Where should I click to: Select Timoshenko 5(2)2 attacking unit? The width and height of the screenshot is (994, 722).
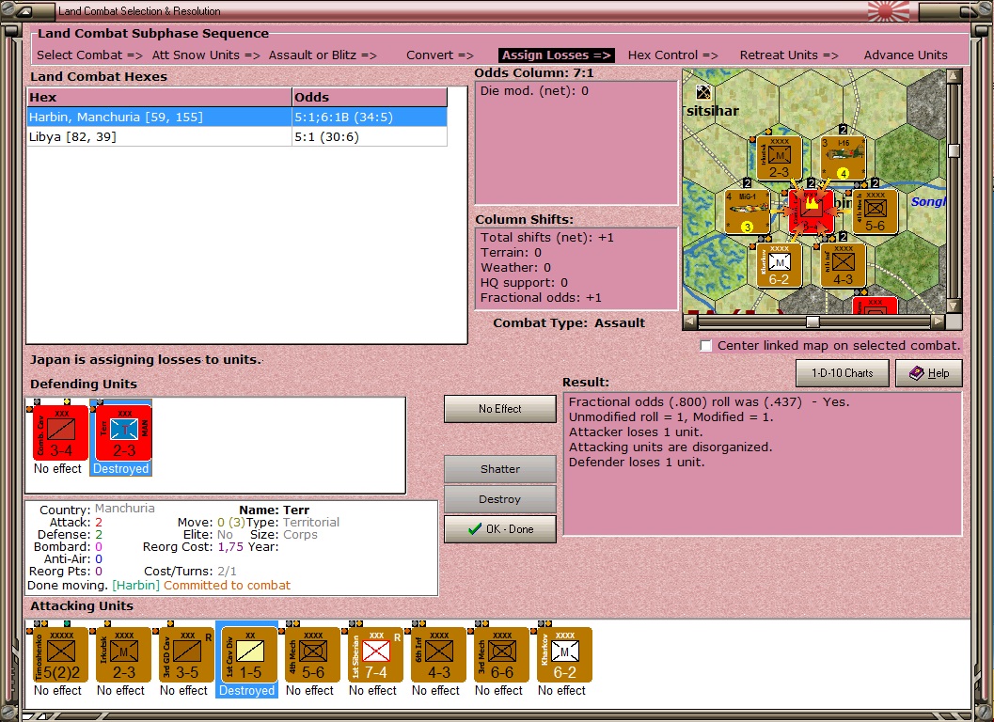pyautogui.click(x=61, y=655)
